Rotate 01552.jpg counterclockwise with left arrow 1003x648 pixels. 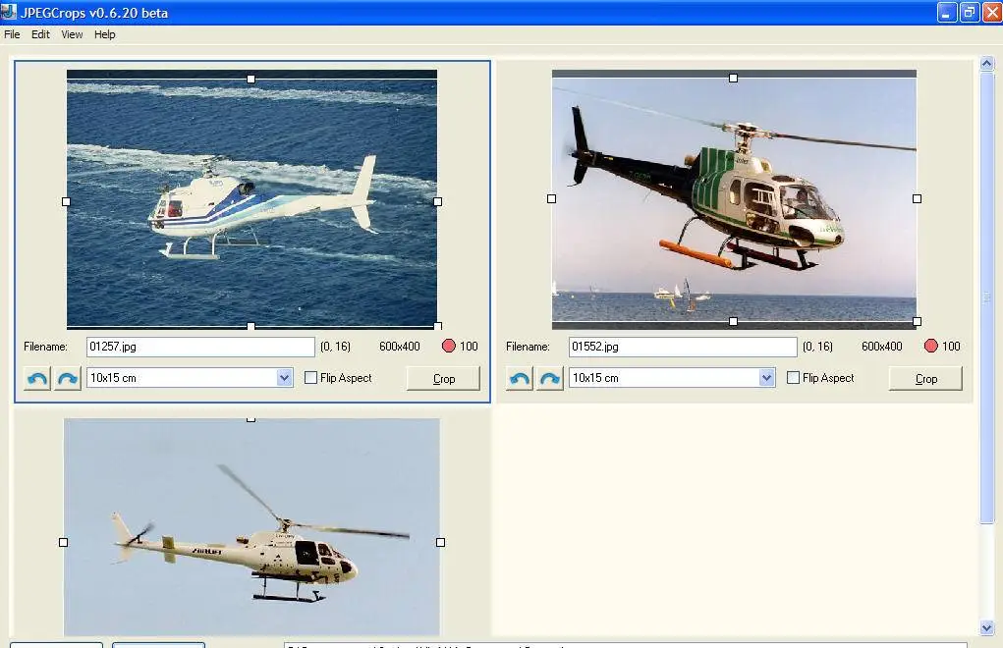(x=520, y=378)
